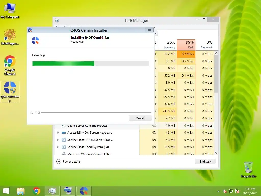
Task: Select Client Server Runtime Process row
Action: click(134, 126)
